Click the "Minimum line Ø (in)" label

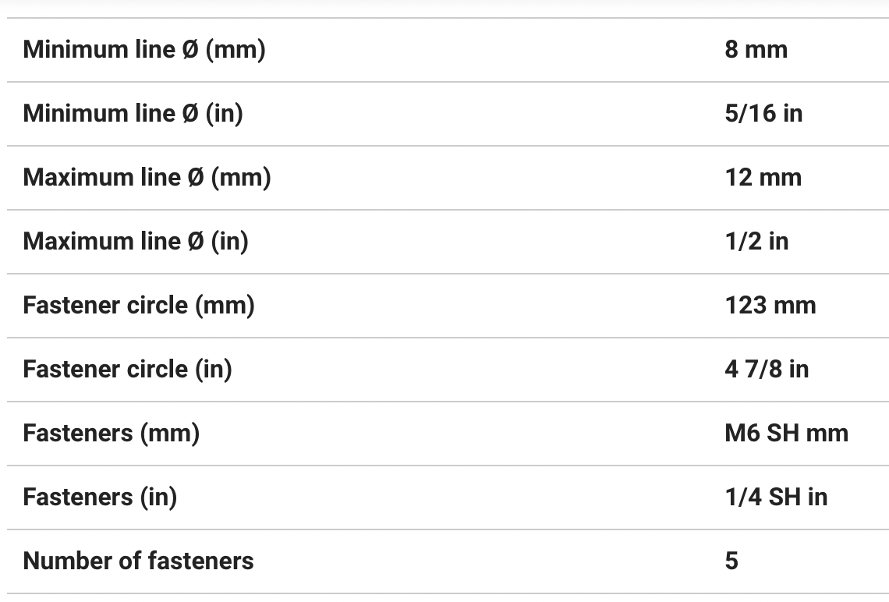tap(133, 114)
